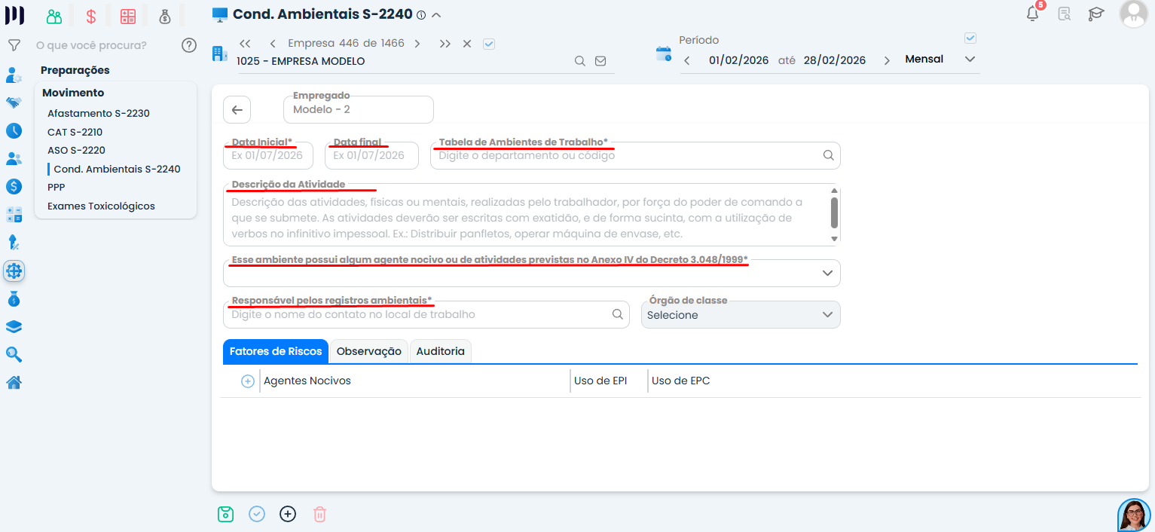The height and width of the screenshot is (532, 1155).
Task: Click the red trash delete icon
Action: coord(319,514)
